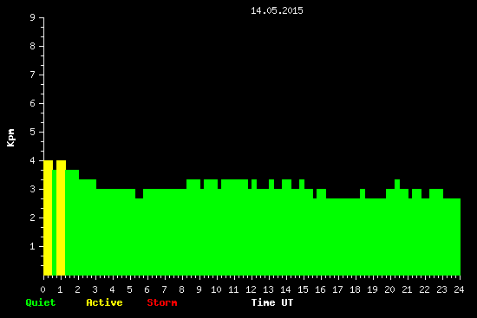This screenshot has height=318, width=477.
Task: Click the hour 21 tick label
Action: point(407,289)
